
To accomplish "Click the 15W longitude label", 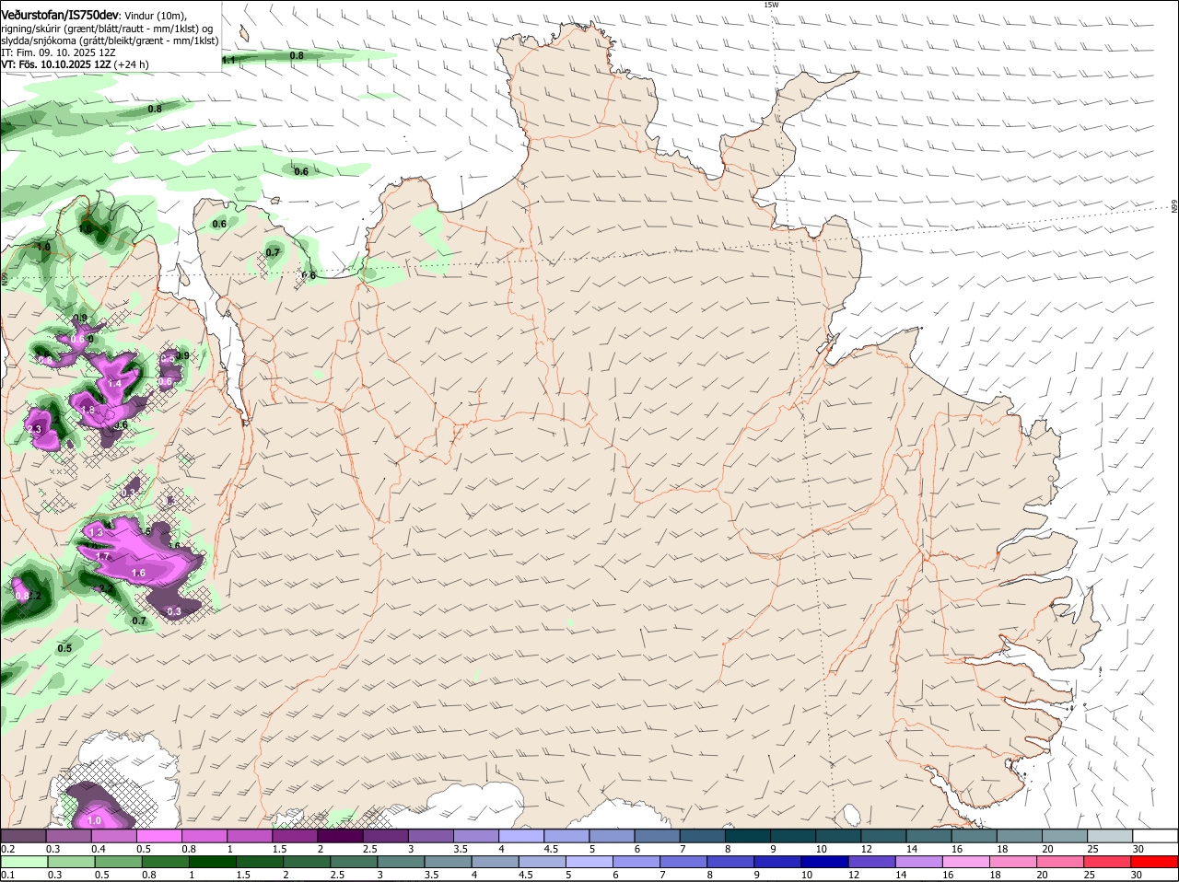I will click(771, 5).
